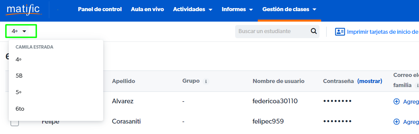Image resolution: width=419 pixels, height=134 pixels.
Task: Select class 5B from the list
Action: pos(56,76)
